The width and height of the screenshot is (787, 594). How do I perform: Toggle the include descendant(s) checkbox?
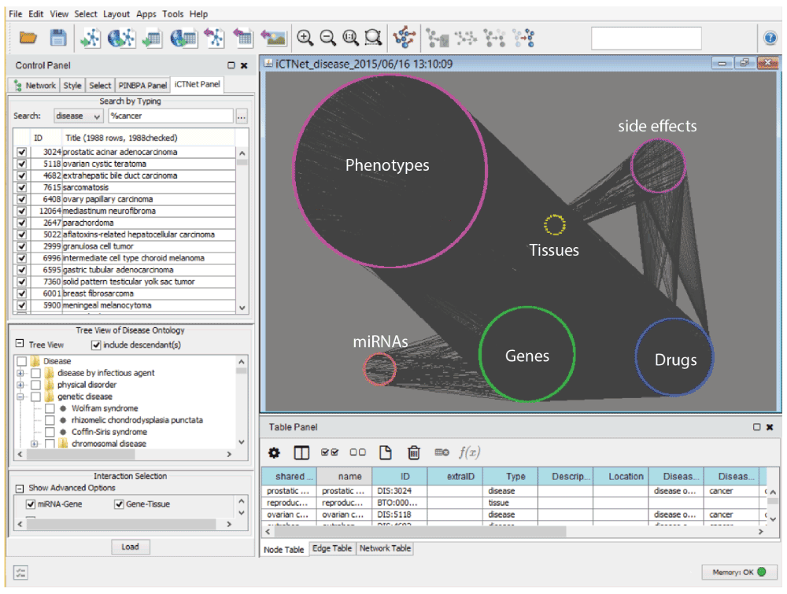tap(96, 345)
